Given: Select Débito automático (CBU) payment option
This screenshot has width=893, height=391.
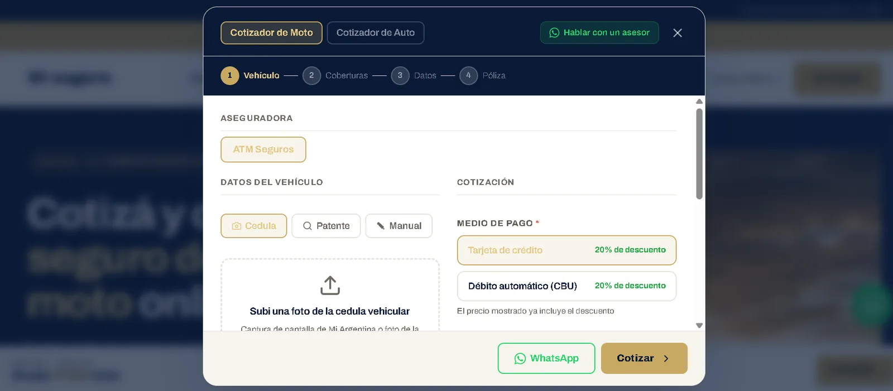Looking at the screenshot, I should pos(566,286).
